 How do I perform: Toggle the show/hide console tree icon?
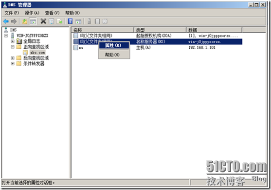point(33,21)
